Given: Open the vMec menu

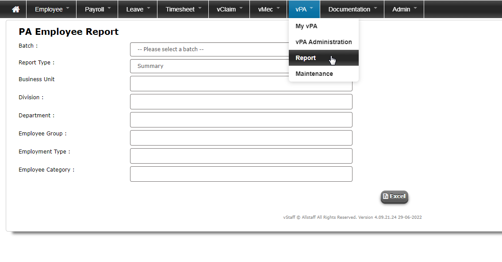Looking at the screenshot, I should coord(268,9).
